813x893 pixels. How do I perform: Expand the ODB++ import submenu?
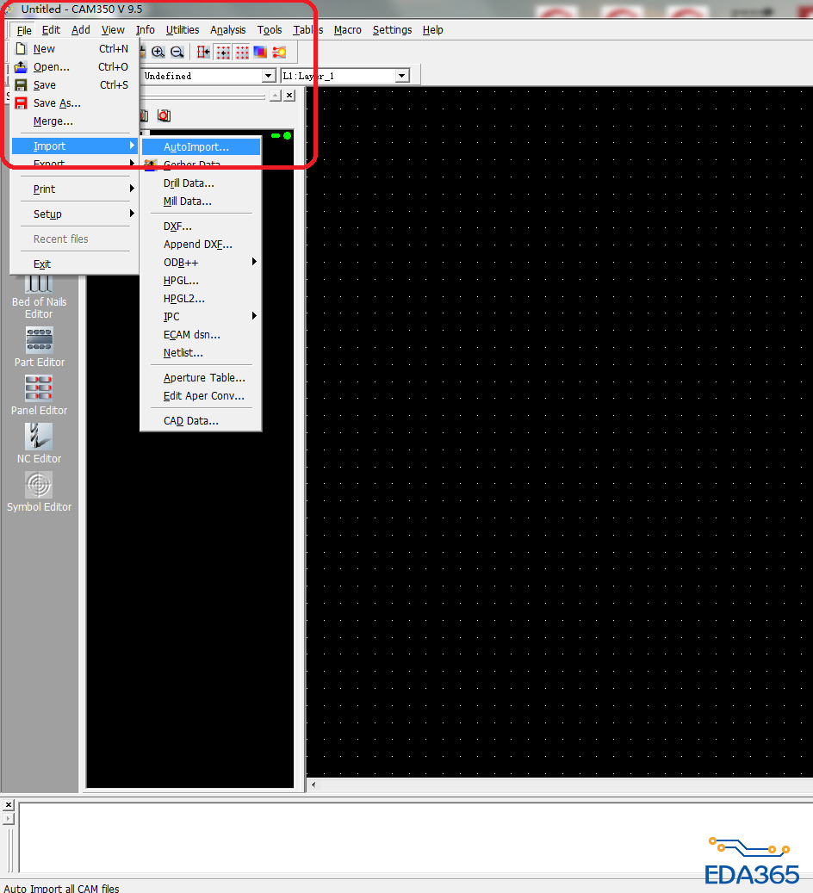202,263
